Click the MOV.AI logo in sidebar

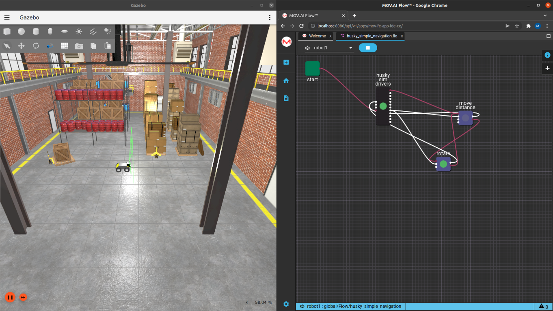[286, 42]
